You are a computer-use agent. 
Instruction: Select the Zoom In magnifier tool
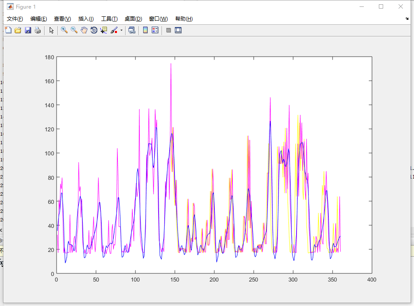click(x=64, y=30)
